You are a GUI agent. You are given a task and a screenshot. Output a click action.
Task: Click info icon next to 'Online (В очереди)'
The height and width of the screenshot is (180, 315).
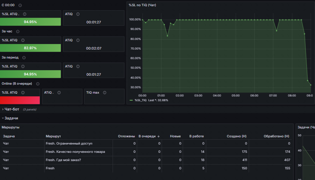pyautogui.click(x=38, y=84)
